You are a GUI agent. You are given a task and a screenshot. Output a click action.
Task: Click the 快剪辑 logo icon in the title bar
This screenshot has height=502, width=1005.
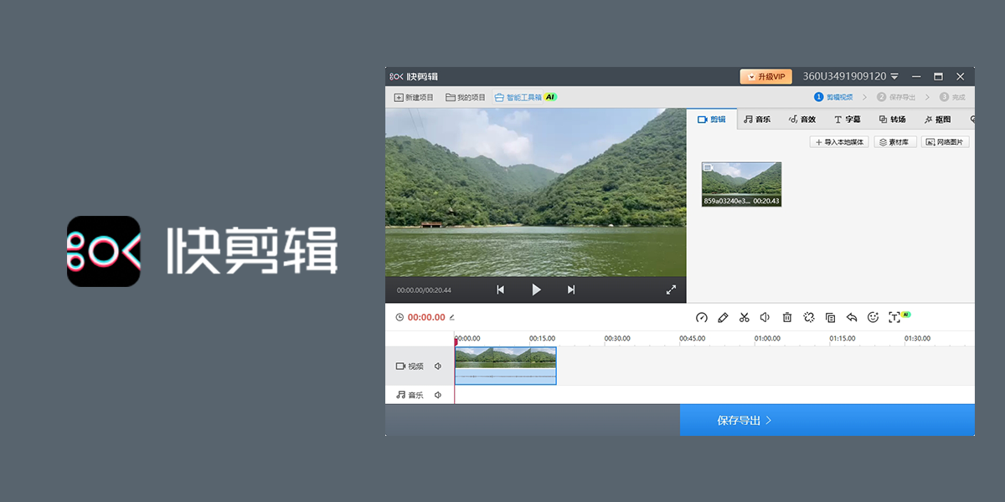coord(397,76)
